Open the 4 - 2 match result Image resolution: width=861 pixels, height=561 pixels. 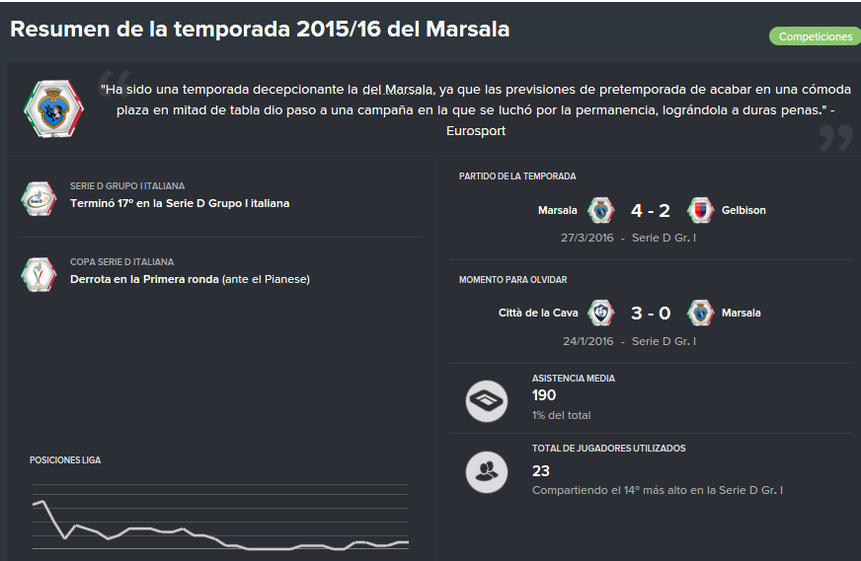click(651, 211)
